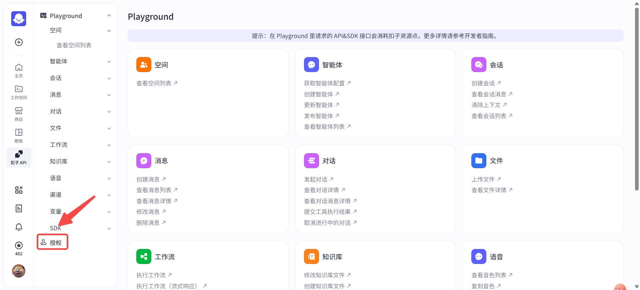Open 更新智能体 link
This screenshot has height=290, width=640.
(322, 105)
